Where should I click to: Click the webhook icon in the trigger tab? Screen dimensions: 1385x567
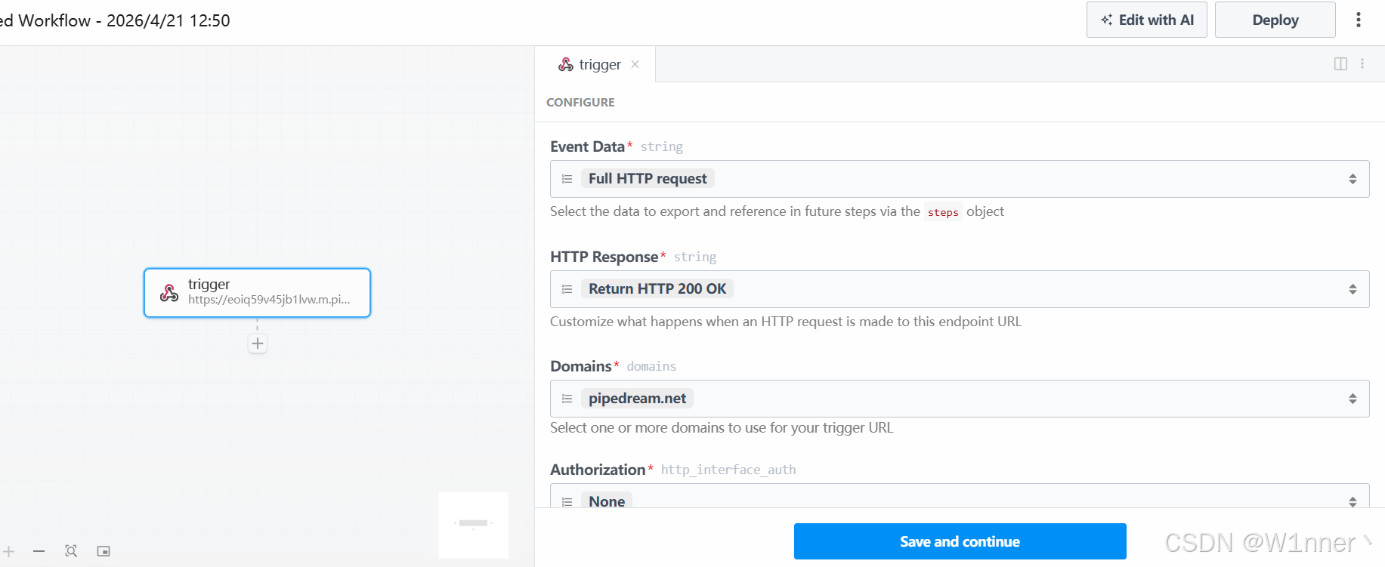coord(566,64)
